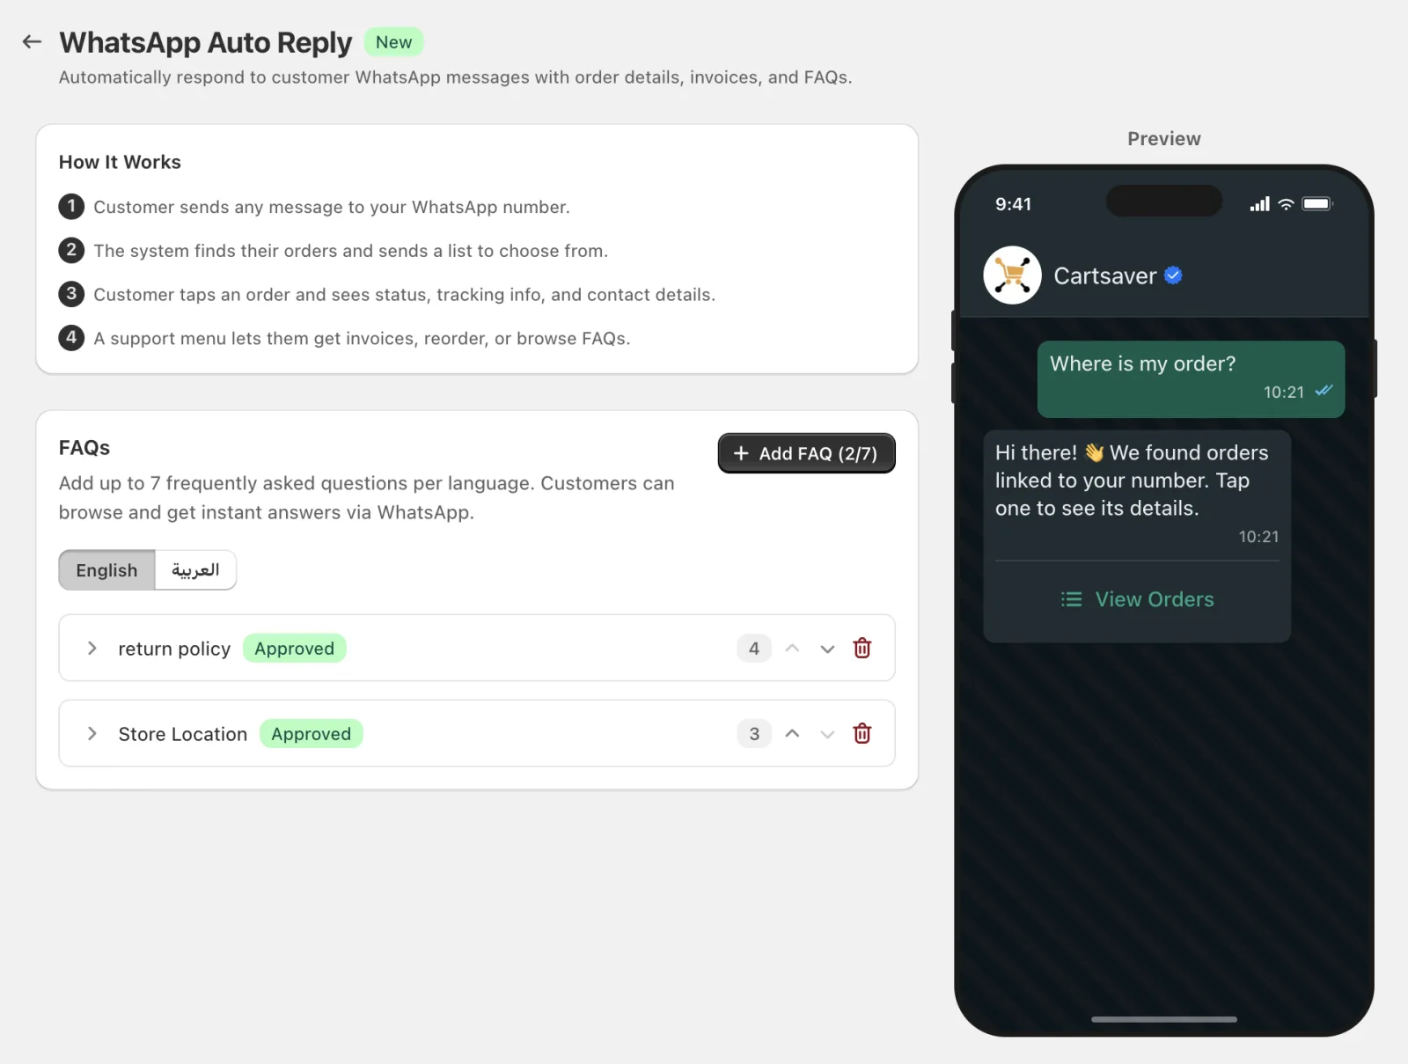Move Store Location FAQ up
This screenshot has width=1408, height=1064.
(x=792, y=734)
